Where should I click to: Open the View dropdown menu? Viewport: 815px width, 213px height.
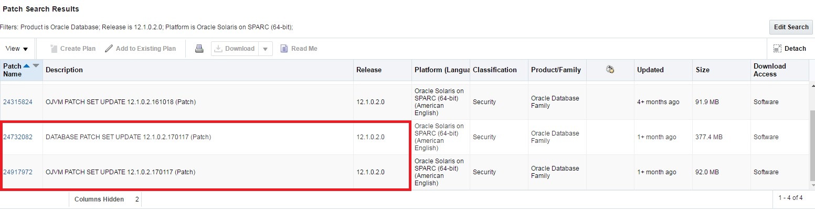[x=17, y=49]
